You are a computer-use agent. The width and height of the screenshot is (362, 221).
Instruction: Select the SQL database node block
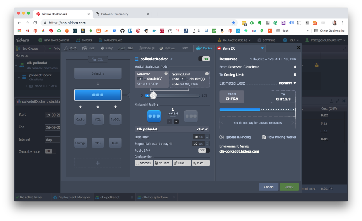point(98,119)
